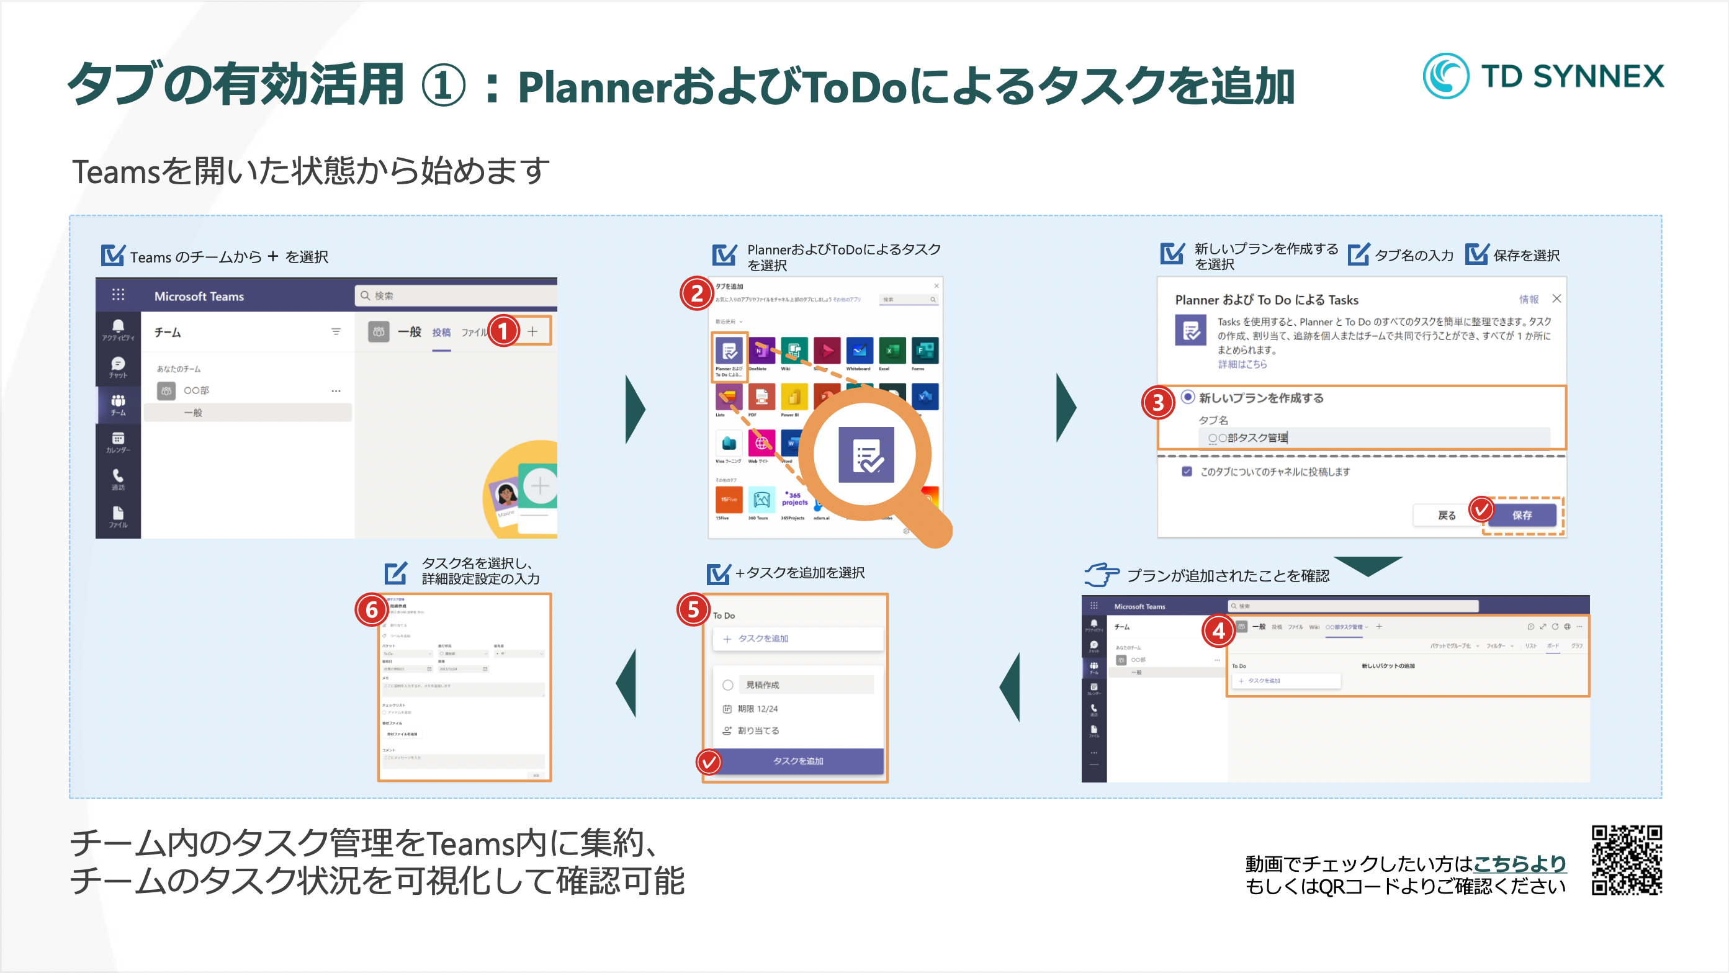The width and height of the screenshot is (1729, 973).
Task: Open the more options dots for ○○部 team in step 1
Action: coord(336,390)
